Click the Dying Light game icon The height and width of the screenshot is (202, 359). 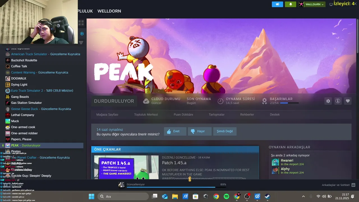(8, 85)
